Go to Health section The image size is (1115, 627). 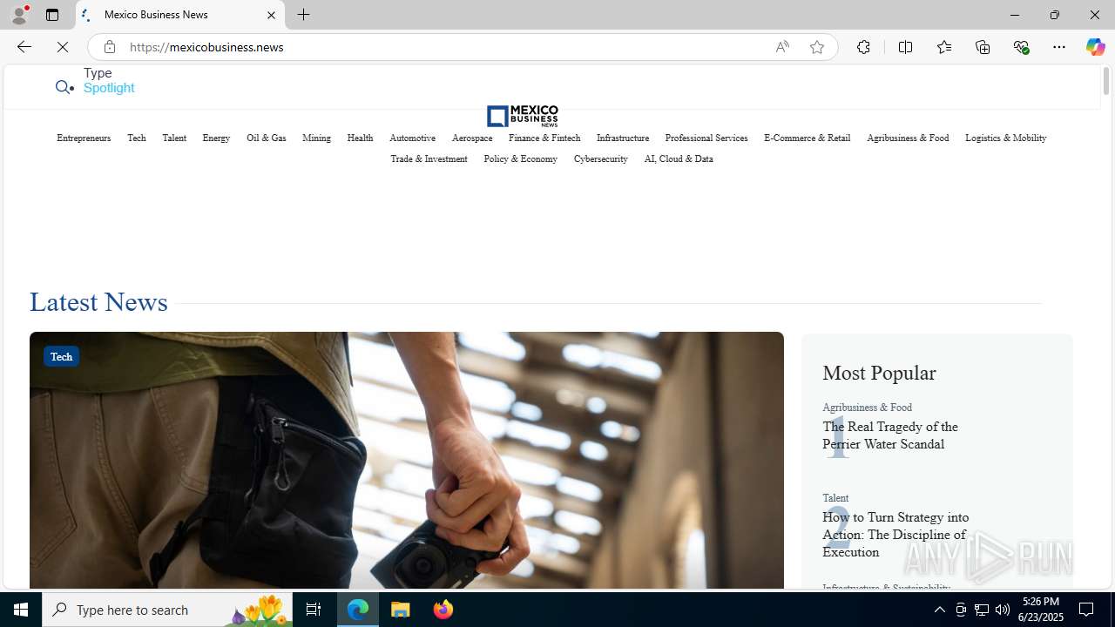click(360, 138)
